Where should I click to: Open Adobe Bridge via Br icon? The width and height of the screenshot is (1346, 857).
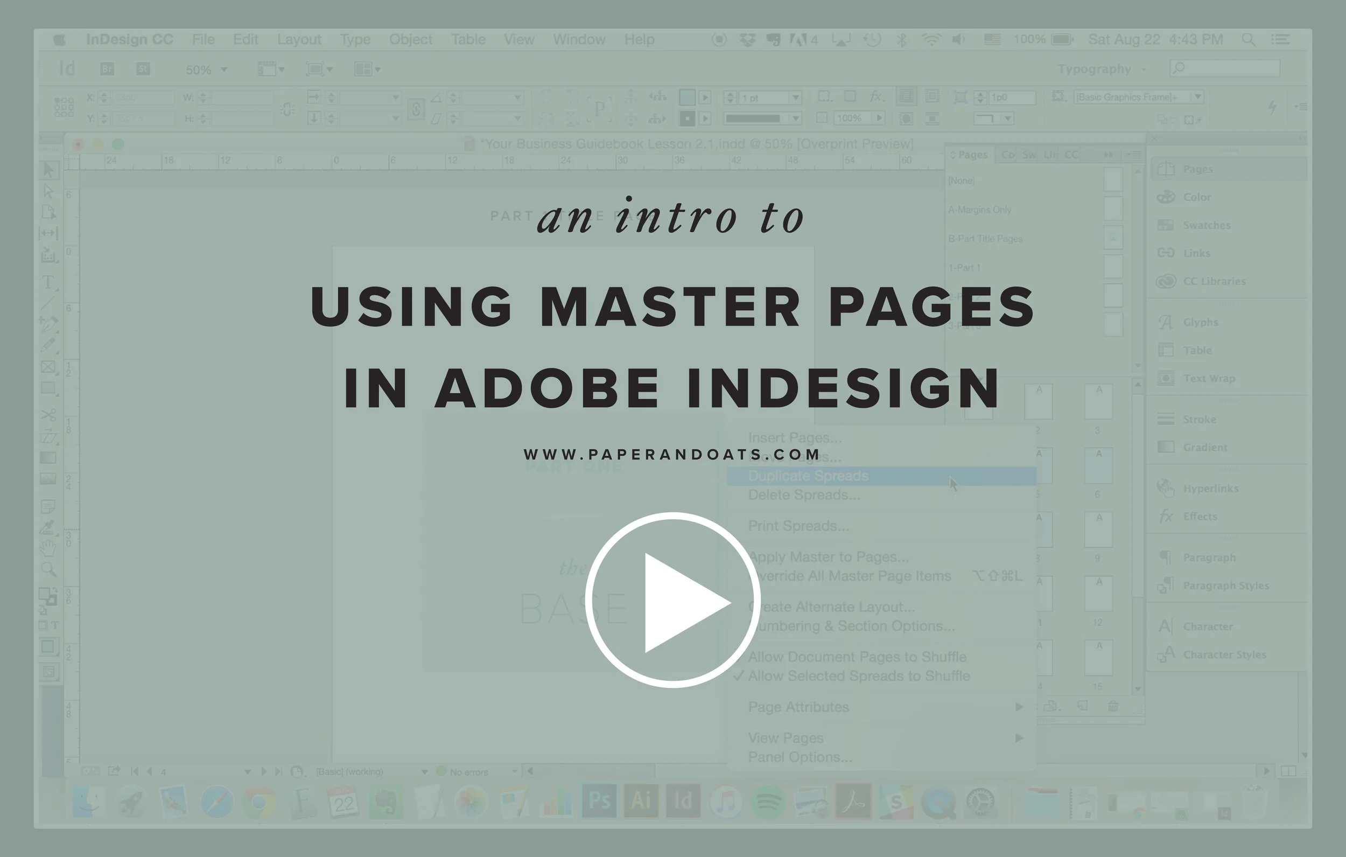click(107, 69)
